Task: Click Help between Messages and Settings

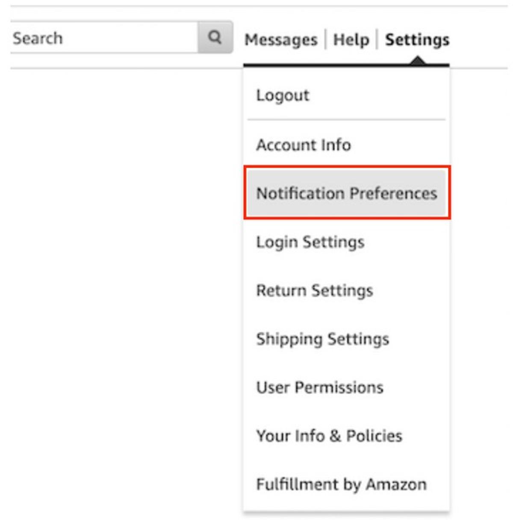Action: (351, 40)
